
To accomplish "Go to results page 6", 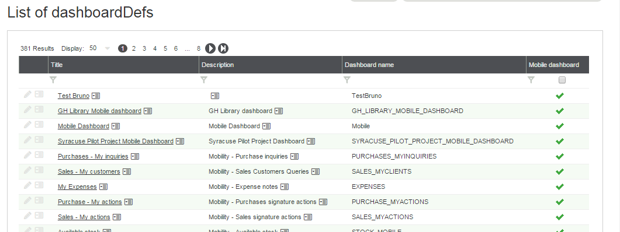I will [x=176, y=48].
